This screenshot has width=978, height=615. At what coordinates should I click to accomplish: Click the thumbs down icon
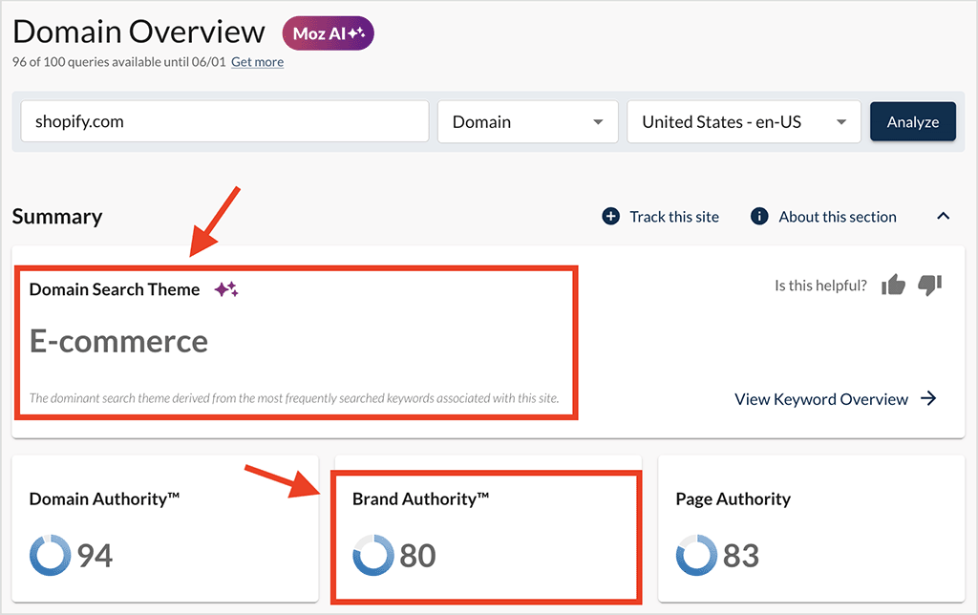pyautogui.click(x=929, y=285)
